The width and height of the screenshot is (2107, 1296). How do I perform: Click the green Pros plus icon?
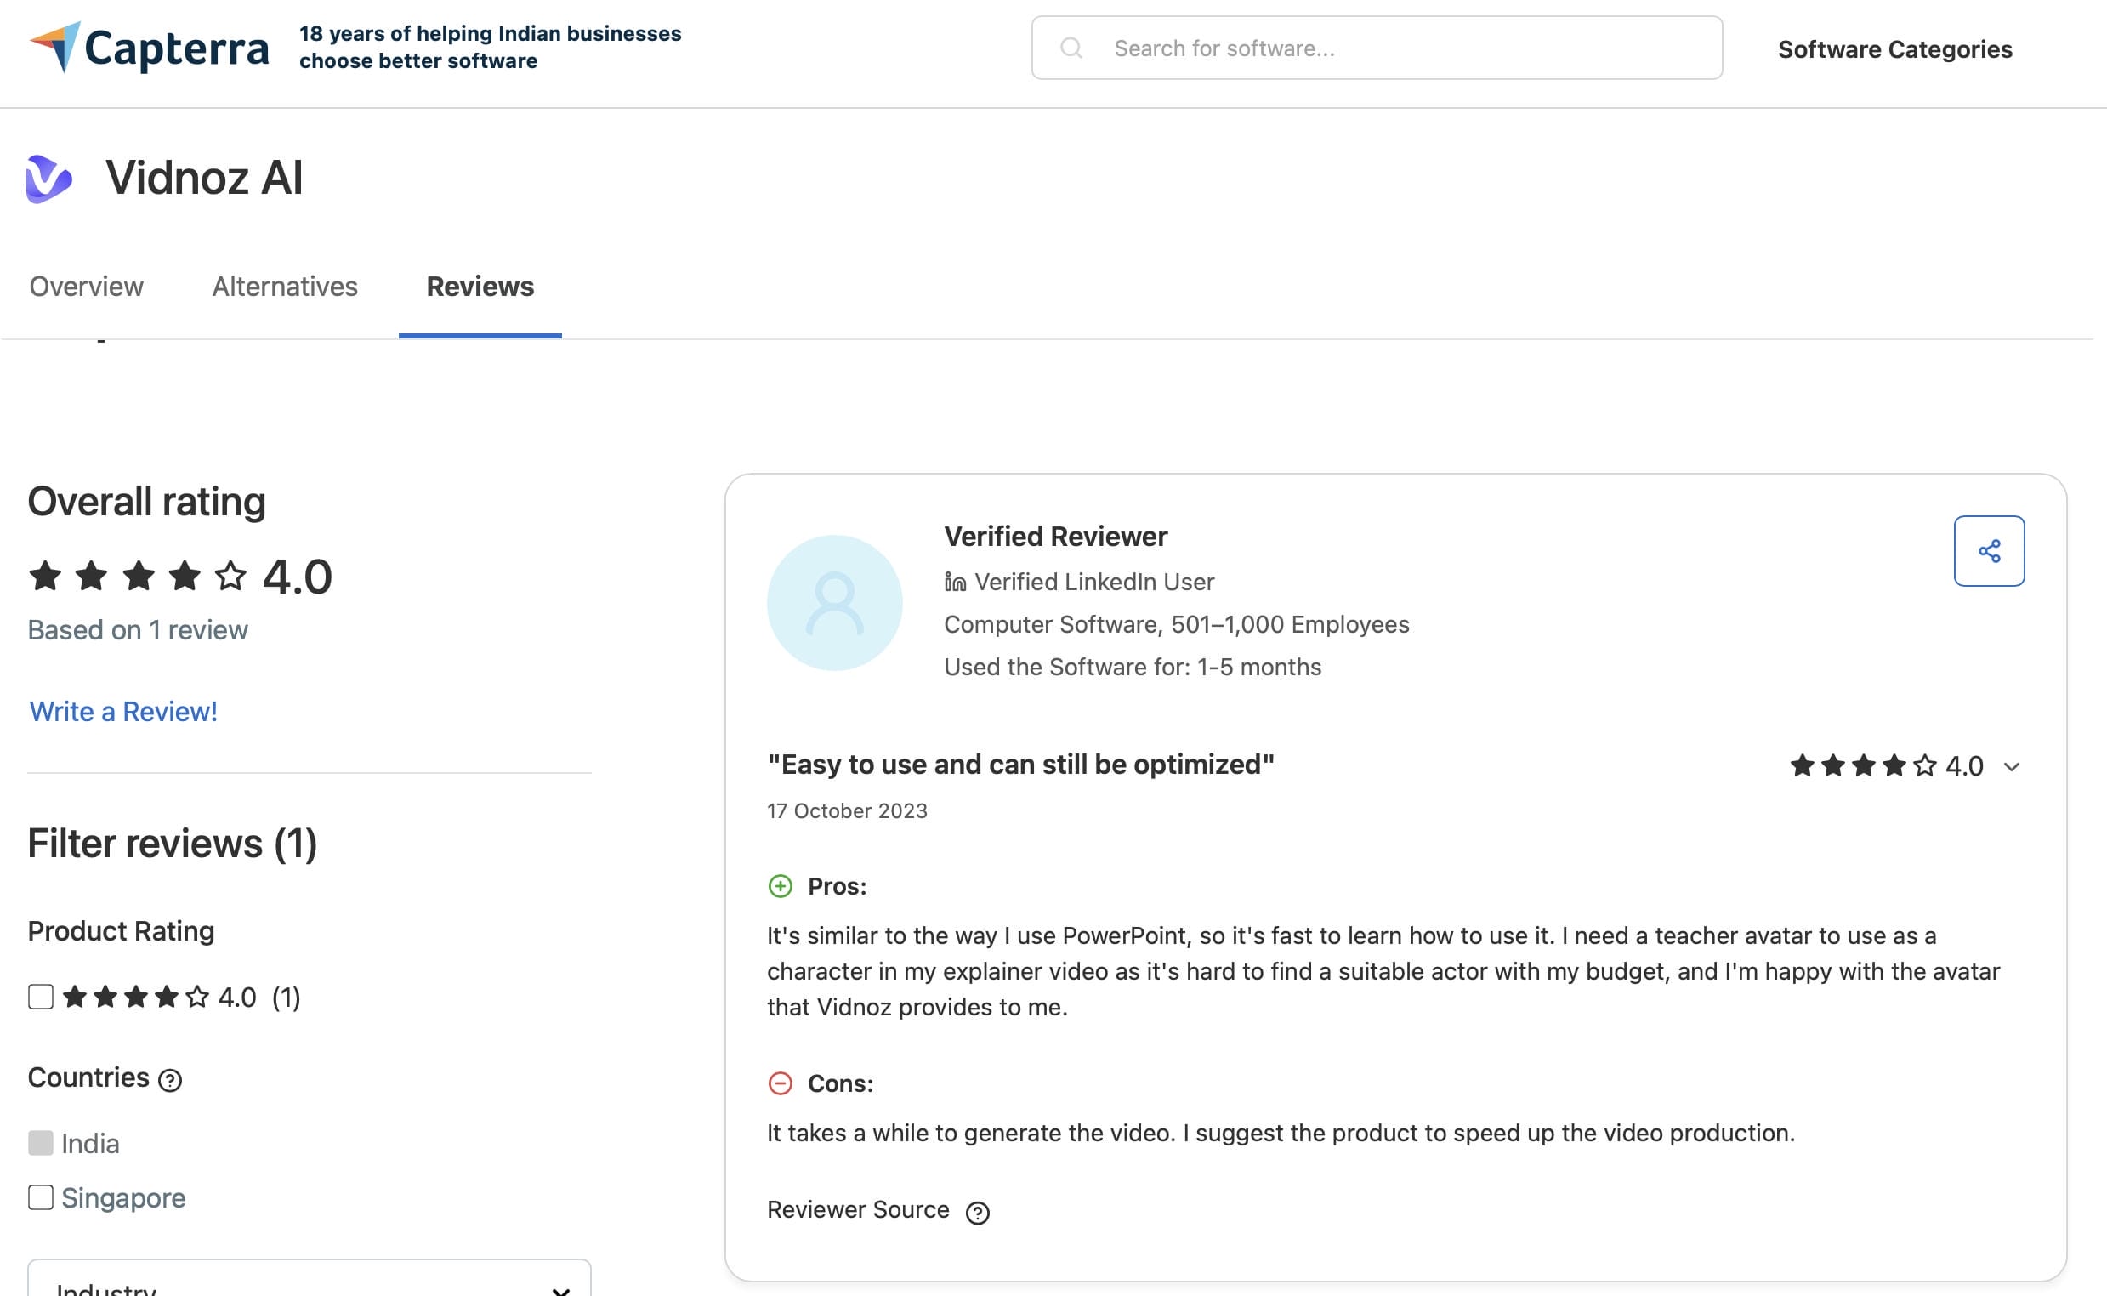pos(780,885)
